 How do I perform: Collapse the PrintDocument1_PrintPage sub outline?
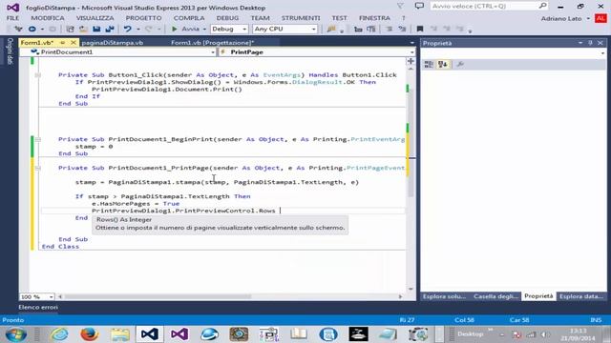coord(38,168)
